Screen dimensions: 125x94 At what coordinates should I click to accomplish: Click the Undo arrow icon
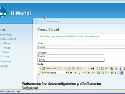tap(83, 68)
